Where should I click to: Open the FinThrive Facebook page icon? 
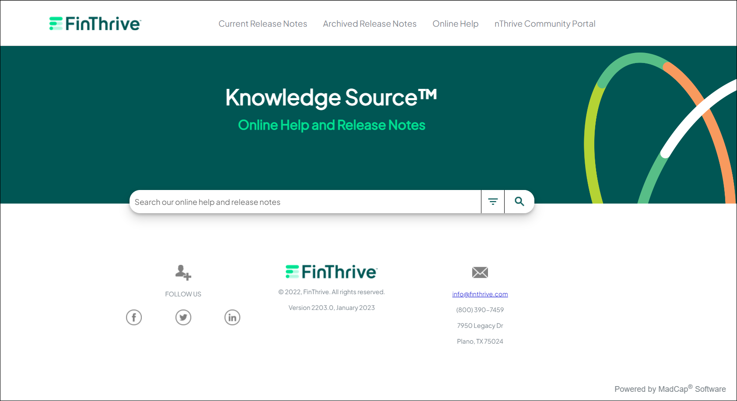(x=134, y=317)
